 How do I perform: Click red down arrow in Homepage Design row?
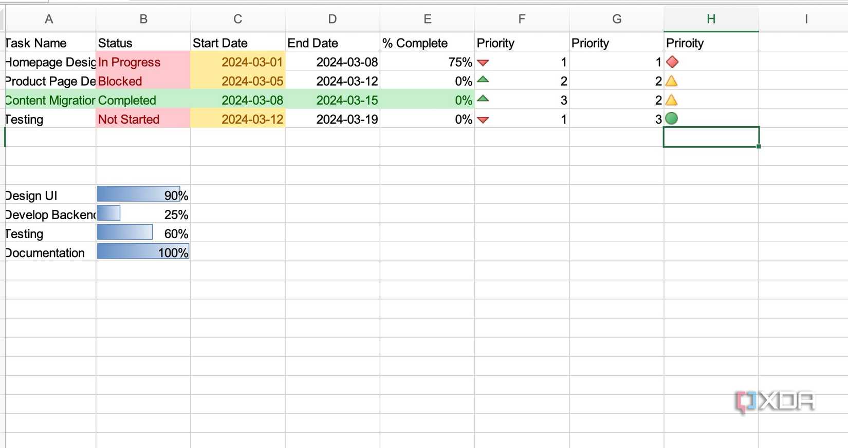point(483,63)
